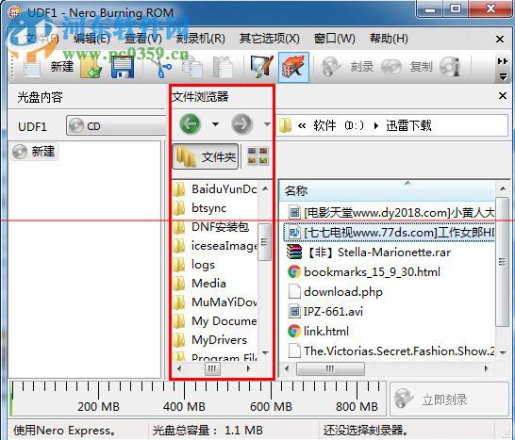Image resolution: width=515 pixels, height=440 pixels.
Task: Select the btsync folder
Action: point(200,208)
